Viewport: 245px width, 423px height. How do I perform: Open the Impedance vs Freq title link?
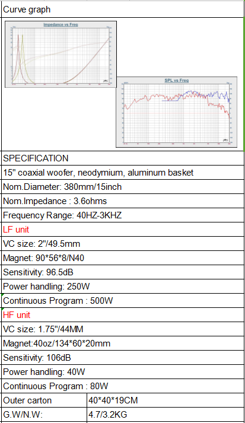[61, 24]
